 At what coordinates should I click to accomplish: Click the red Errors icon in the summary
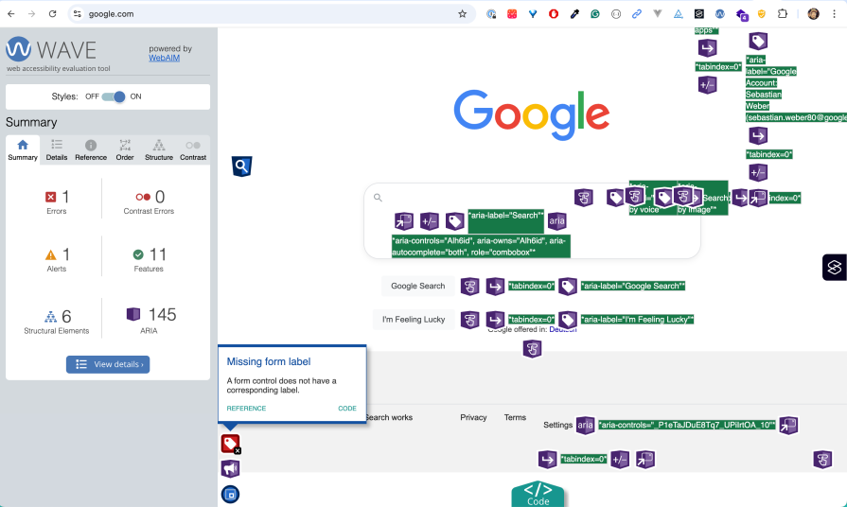(51, 197)
